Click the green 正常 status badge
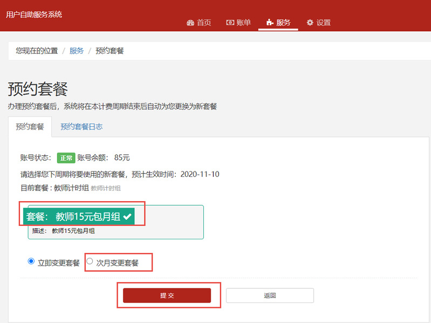431x323 pixels. tap(66, 158)
